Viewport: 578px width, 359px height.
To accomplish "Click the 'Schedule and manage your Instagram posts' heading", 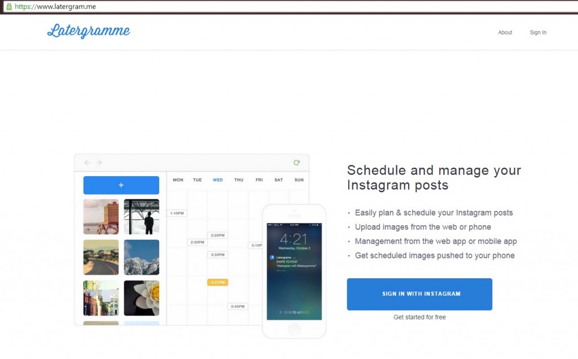I will click(x=434, y=177).
